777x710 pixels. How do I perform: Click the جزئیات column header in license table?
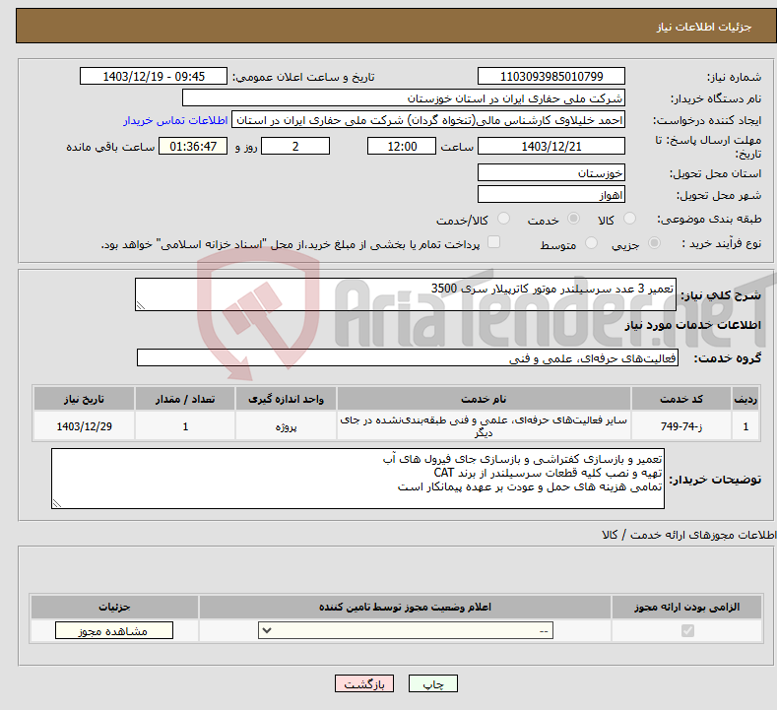(x=114, y=607)
